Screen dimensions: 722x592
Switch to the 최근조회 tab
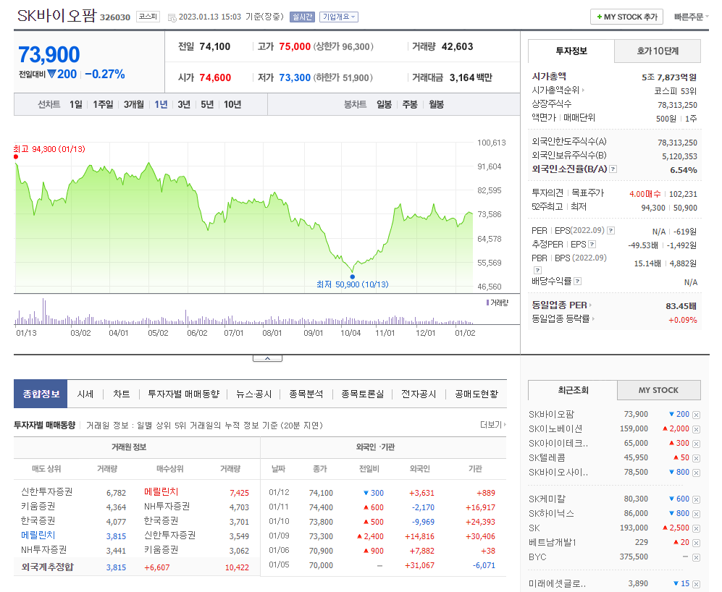573,390
